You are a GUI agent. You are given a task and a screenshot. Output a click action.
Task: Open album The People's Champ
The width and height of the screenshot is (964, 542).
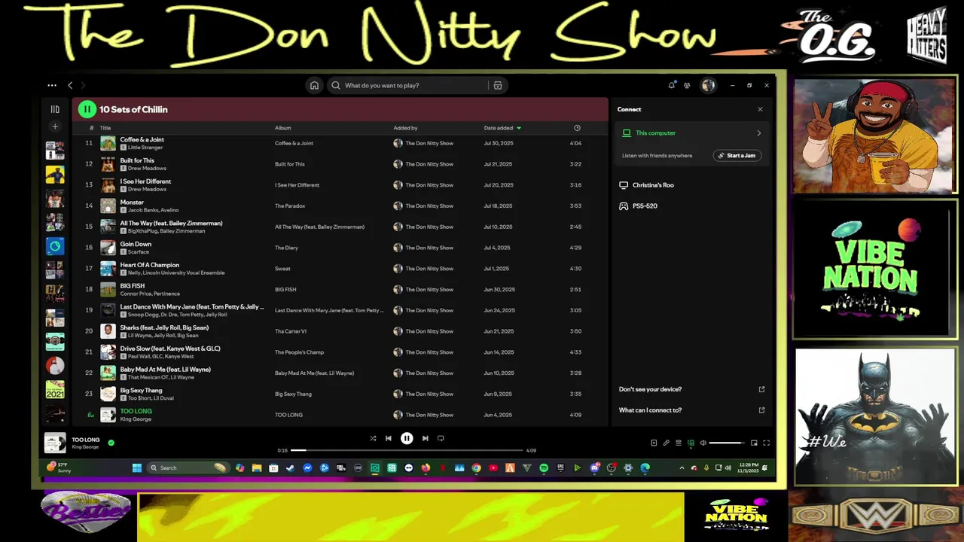299,352
